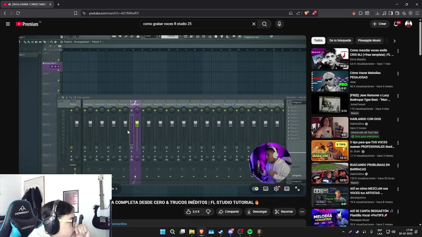Open the HABLANDO CON DIOS thumbnail

click(330, 127)
